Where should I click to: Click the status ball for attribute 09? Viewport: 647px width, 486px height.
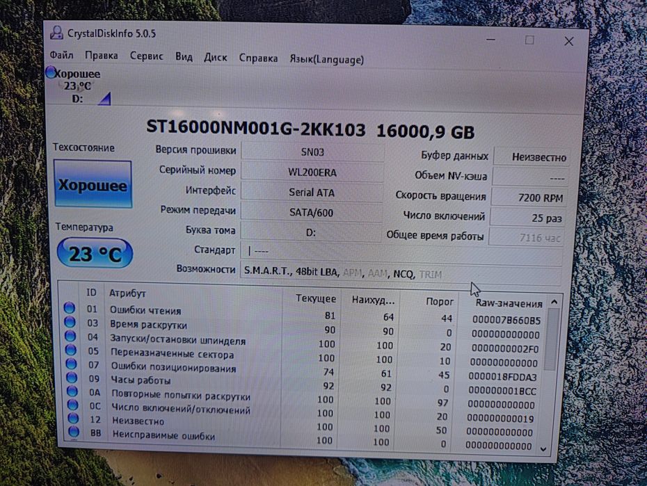[72, 377]
